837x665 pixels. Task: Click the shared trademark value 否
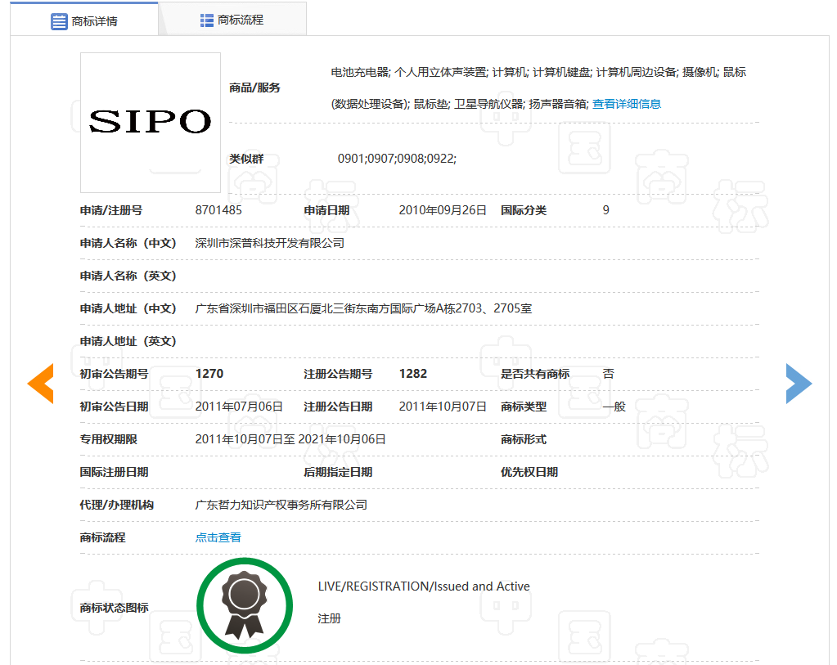coord(608,374)
